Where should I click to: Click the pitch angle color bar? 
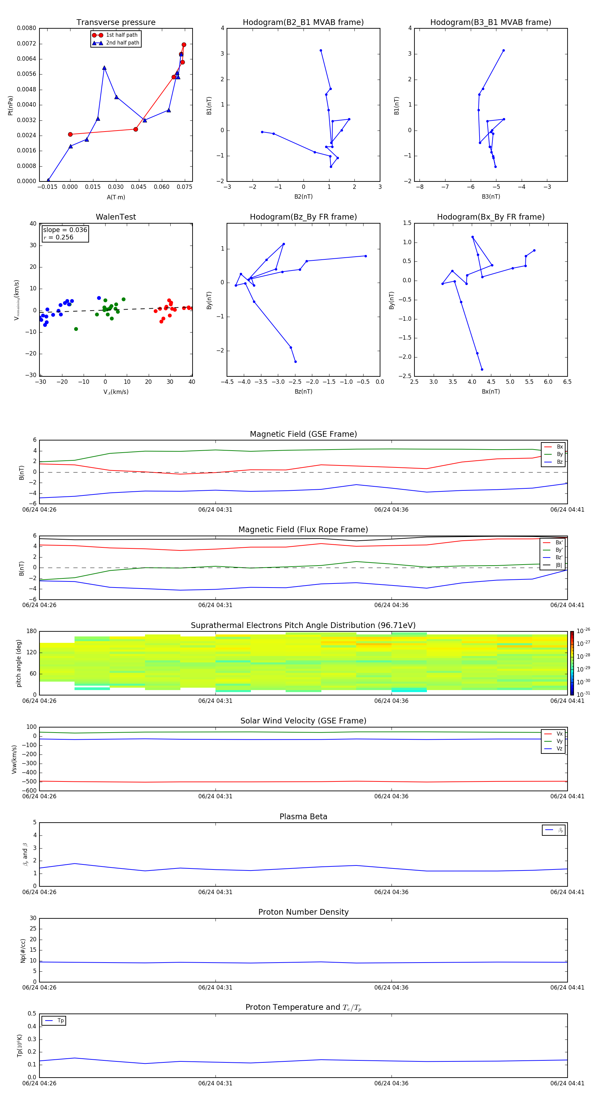point(572,663)
